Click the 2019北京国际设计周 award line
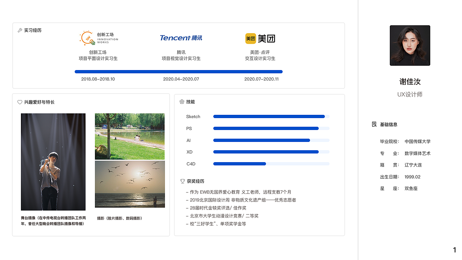 click(241, 200)
